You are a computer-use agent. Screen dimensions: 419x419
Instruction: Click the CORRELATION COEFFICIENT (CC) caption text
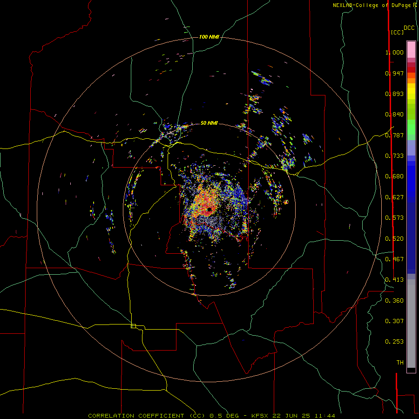coord(147,416)
